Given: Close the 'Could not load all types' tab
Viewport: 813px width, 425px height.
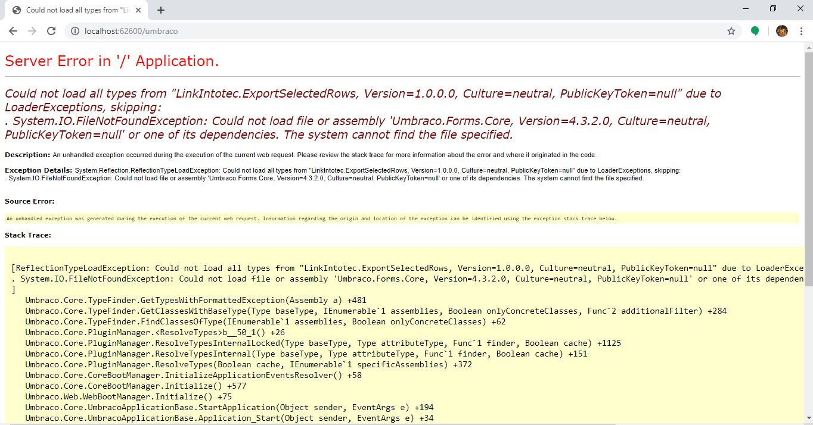Looking at the screenshot, I should tap(138, 10).
